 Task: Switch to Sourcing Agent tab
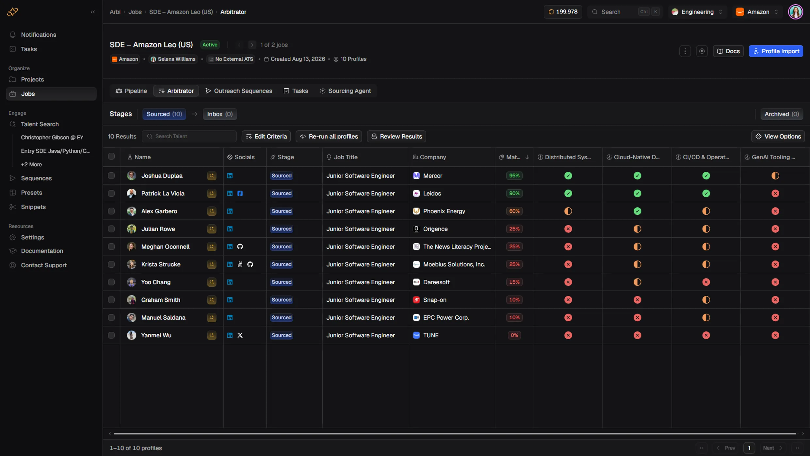[x=346, y=91]
